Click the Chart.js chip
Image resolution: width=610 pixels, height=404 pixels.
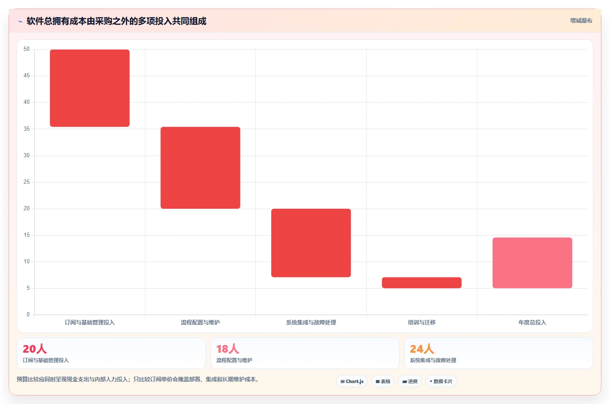352,381
